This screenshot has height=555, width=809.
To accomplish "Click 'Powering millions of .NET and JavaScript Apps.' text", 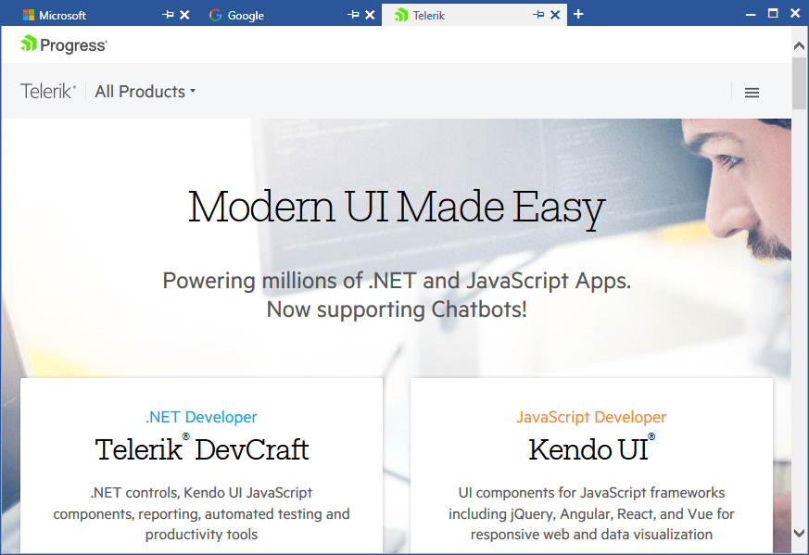I will click(397, 281).
